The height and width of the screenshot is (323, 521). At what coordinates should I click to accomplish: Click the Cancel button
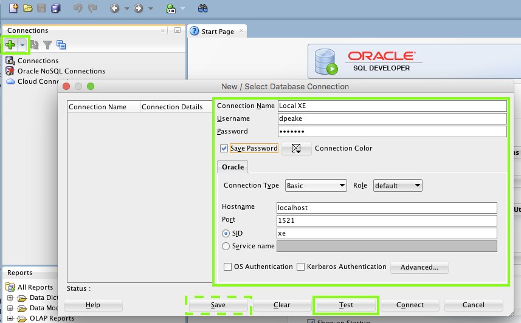[474, 305]
